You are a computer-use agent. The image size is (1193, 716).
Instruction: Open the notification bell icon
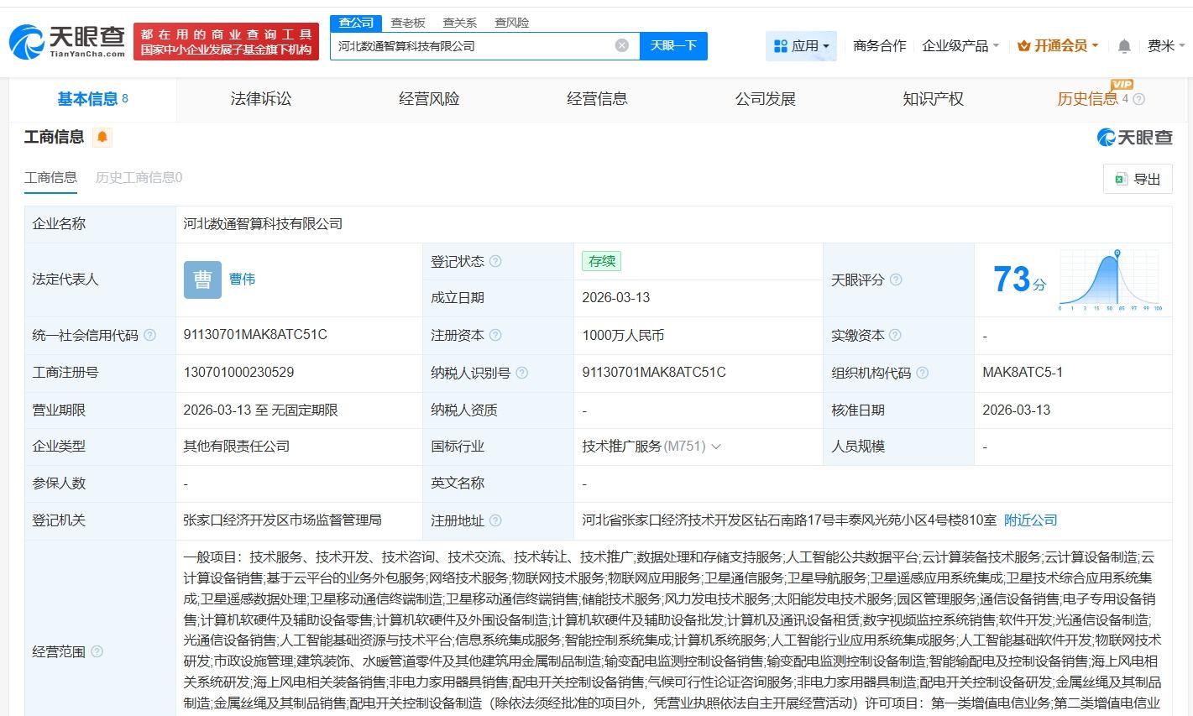click(1124, 46)
